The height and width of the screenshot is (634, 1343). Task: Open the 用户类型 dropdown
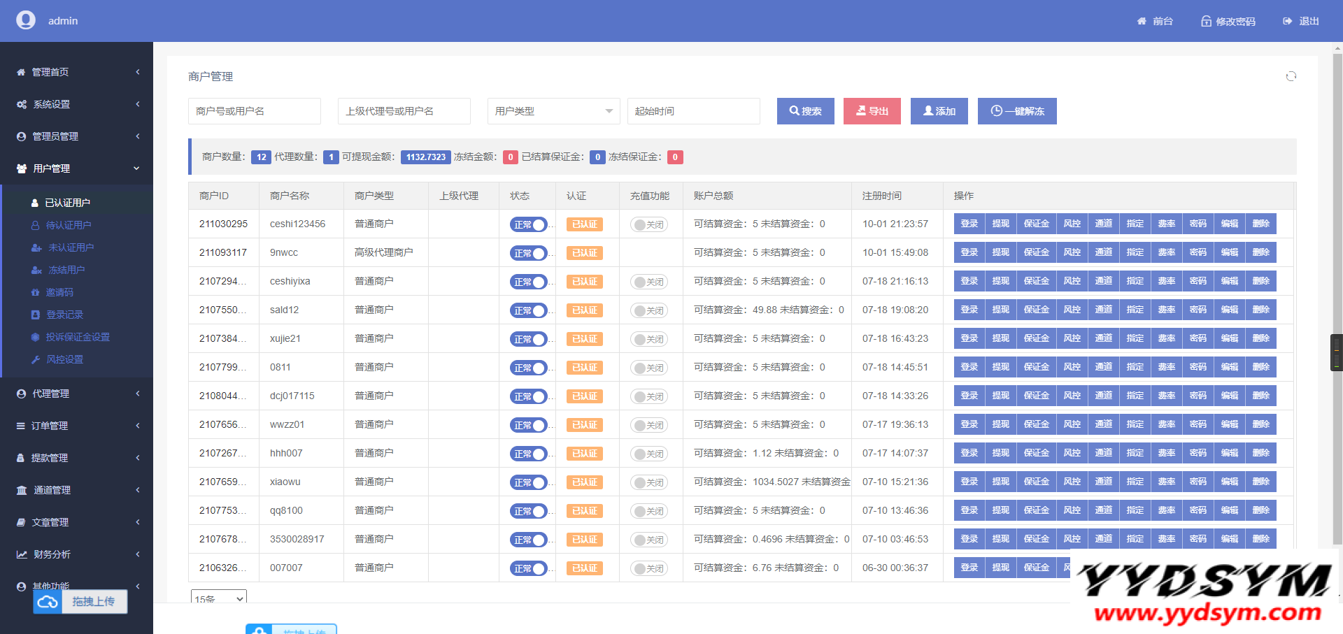(553, 111)
